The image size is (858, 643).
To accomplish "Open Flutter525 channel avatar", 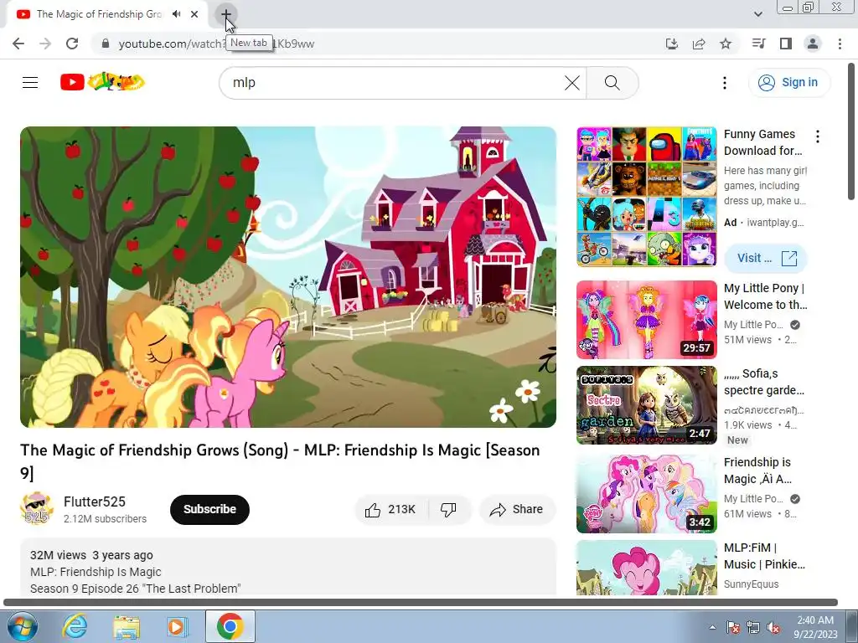I will 37,508.
